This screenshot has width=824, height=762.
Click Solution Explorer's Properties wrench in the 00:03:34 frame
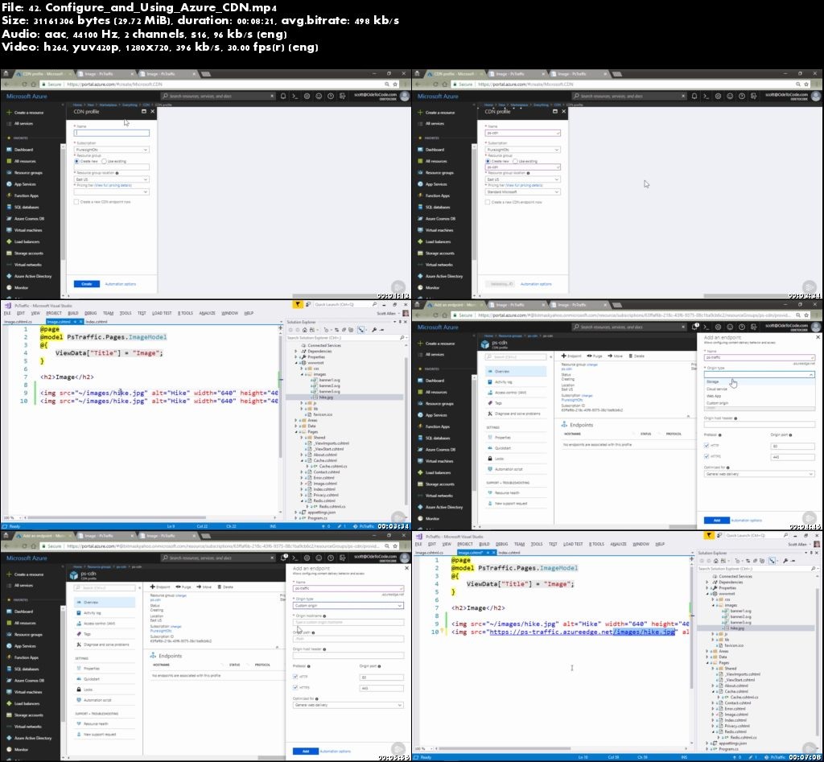[373, 330]
